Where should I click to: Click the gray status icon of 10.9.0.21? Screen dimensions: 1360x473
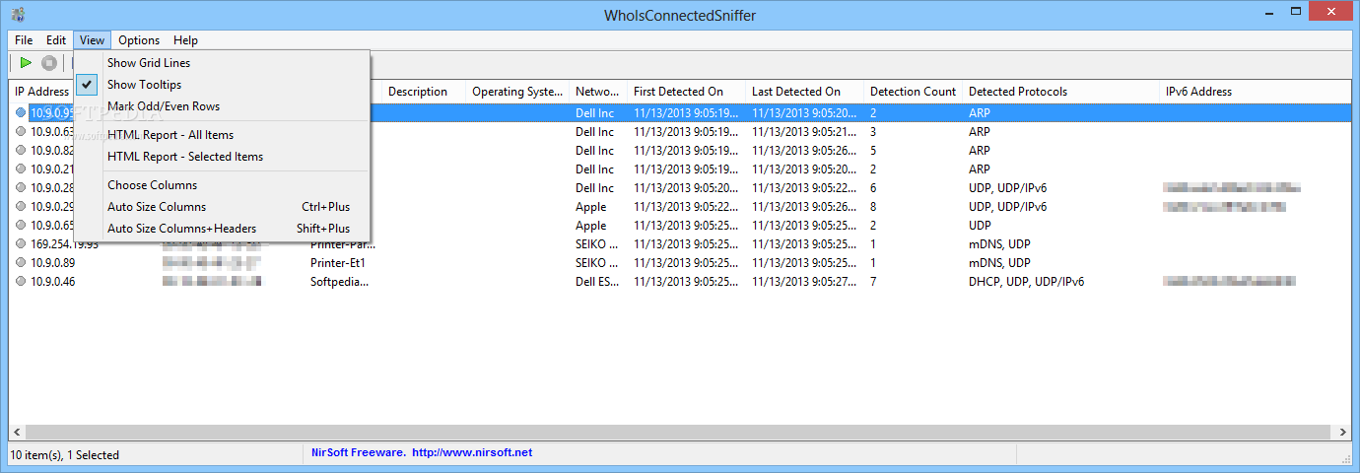tap(21, 169)
